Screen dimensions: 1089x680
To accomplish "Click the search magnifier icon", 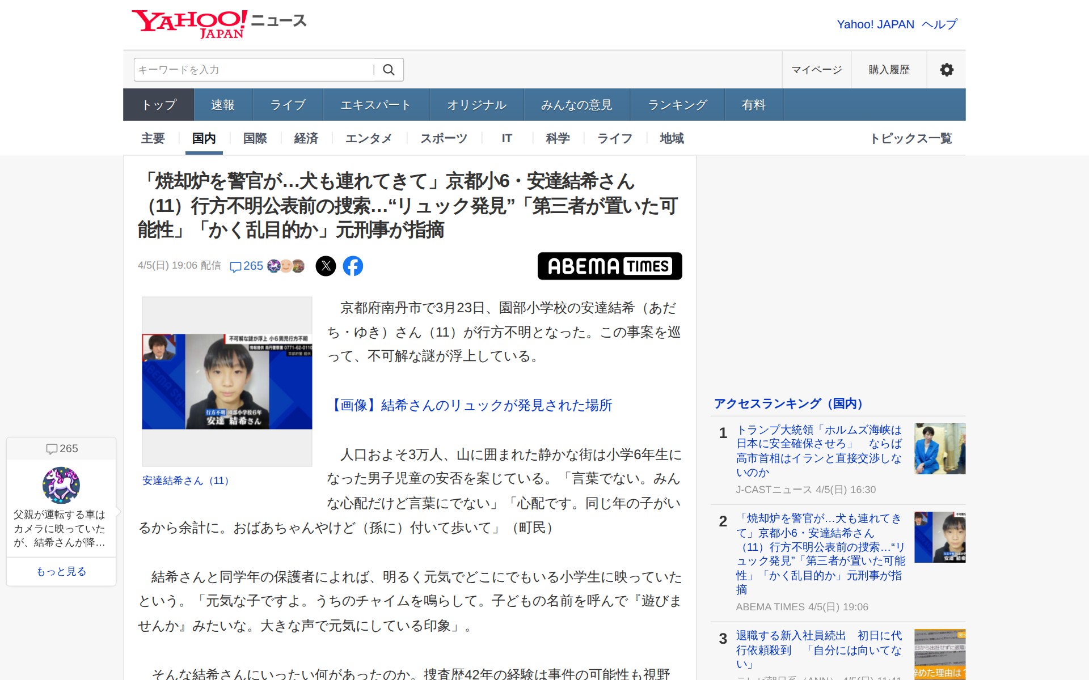I will pyautogui.click(x=390, y=70).
